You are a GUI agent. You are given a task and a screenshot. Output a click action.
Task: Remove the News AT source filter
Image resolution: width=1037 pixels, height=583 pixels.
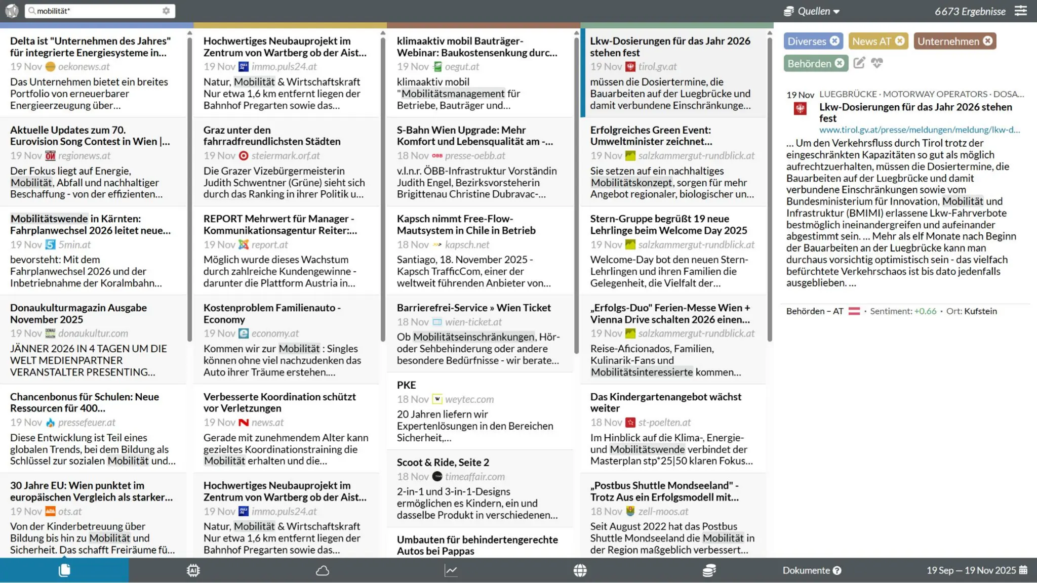900,41
